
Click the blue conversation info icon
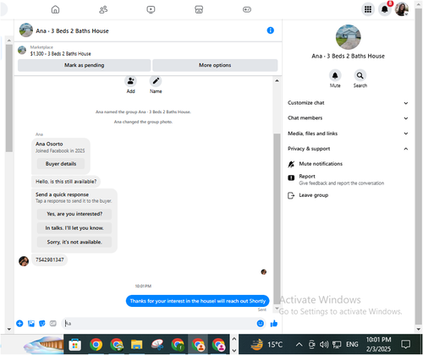pos(270,30)
